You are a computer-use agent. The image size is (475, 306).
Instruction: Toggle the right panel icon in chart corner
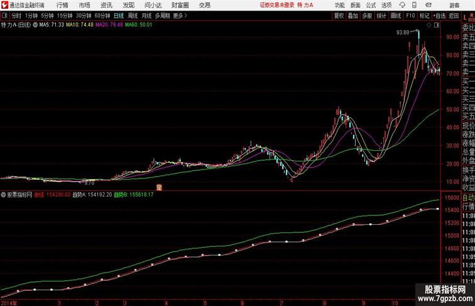pyautogui.click(x=437, y=25)
